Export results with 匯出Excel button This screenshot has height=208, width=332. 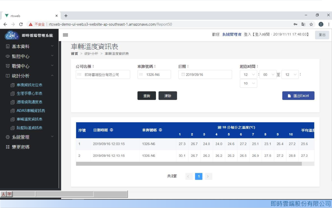coord(298,96)
